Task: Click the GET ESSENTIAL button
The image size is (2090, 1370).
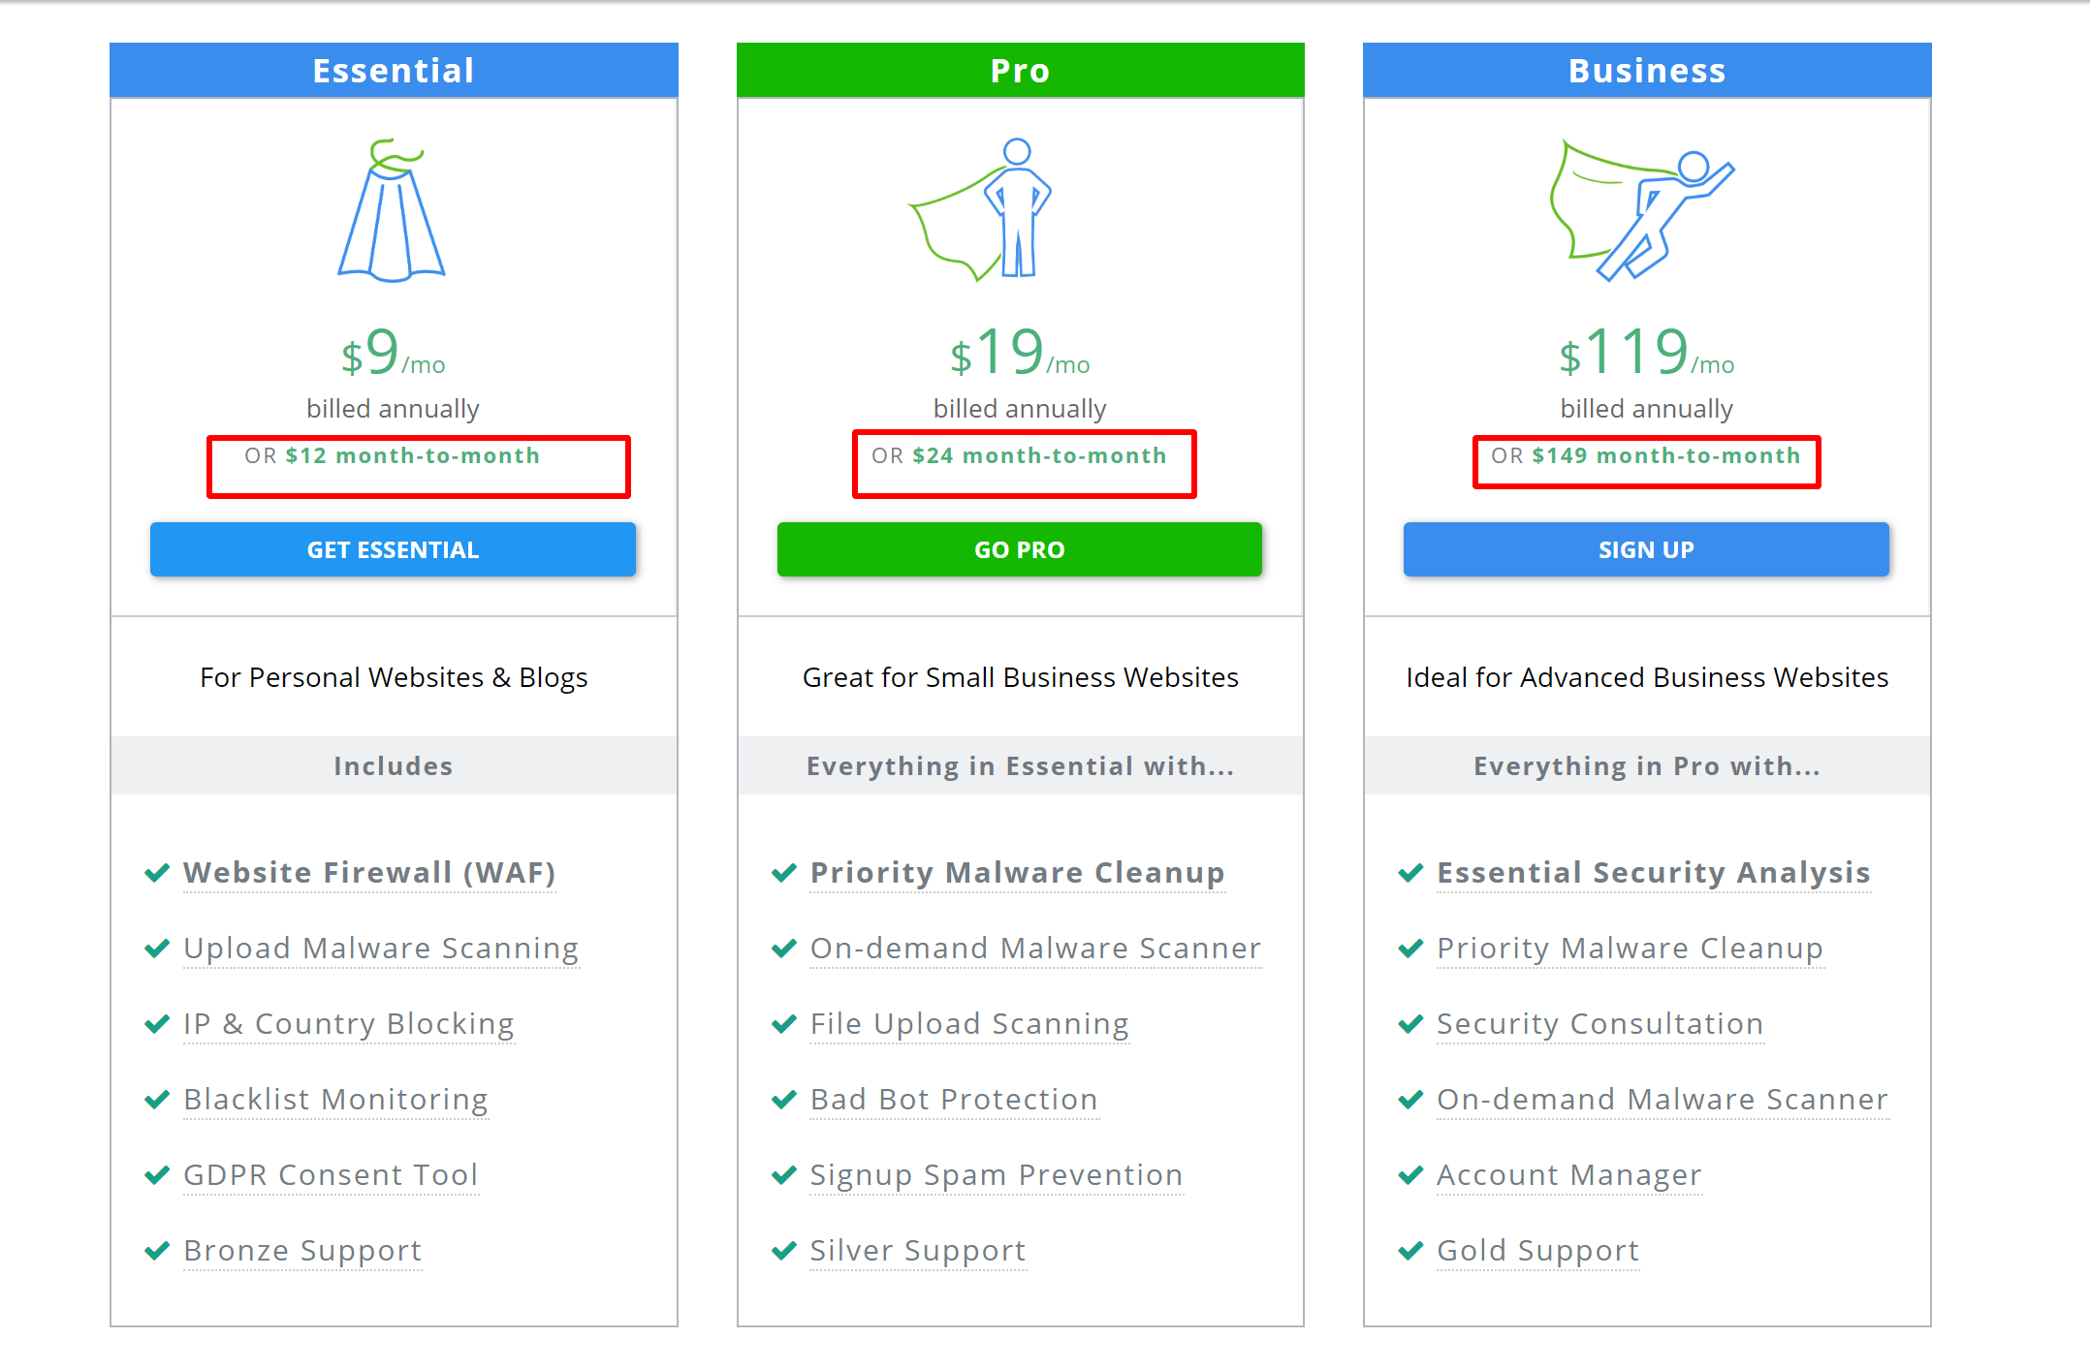Action: tap(393, 549)
